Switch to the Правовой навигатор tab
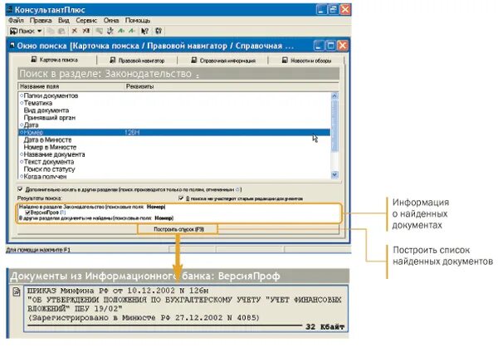Image resolution: width=498 pixels, height=362 pixels. point(137,61)
